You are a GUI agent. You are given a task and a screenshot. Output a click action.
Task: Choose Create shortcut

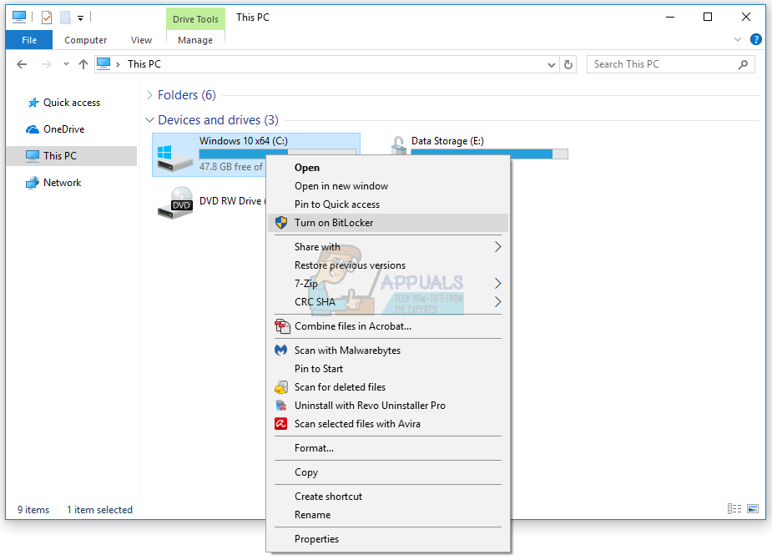click(x=388, y=497)
